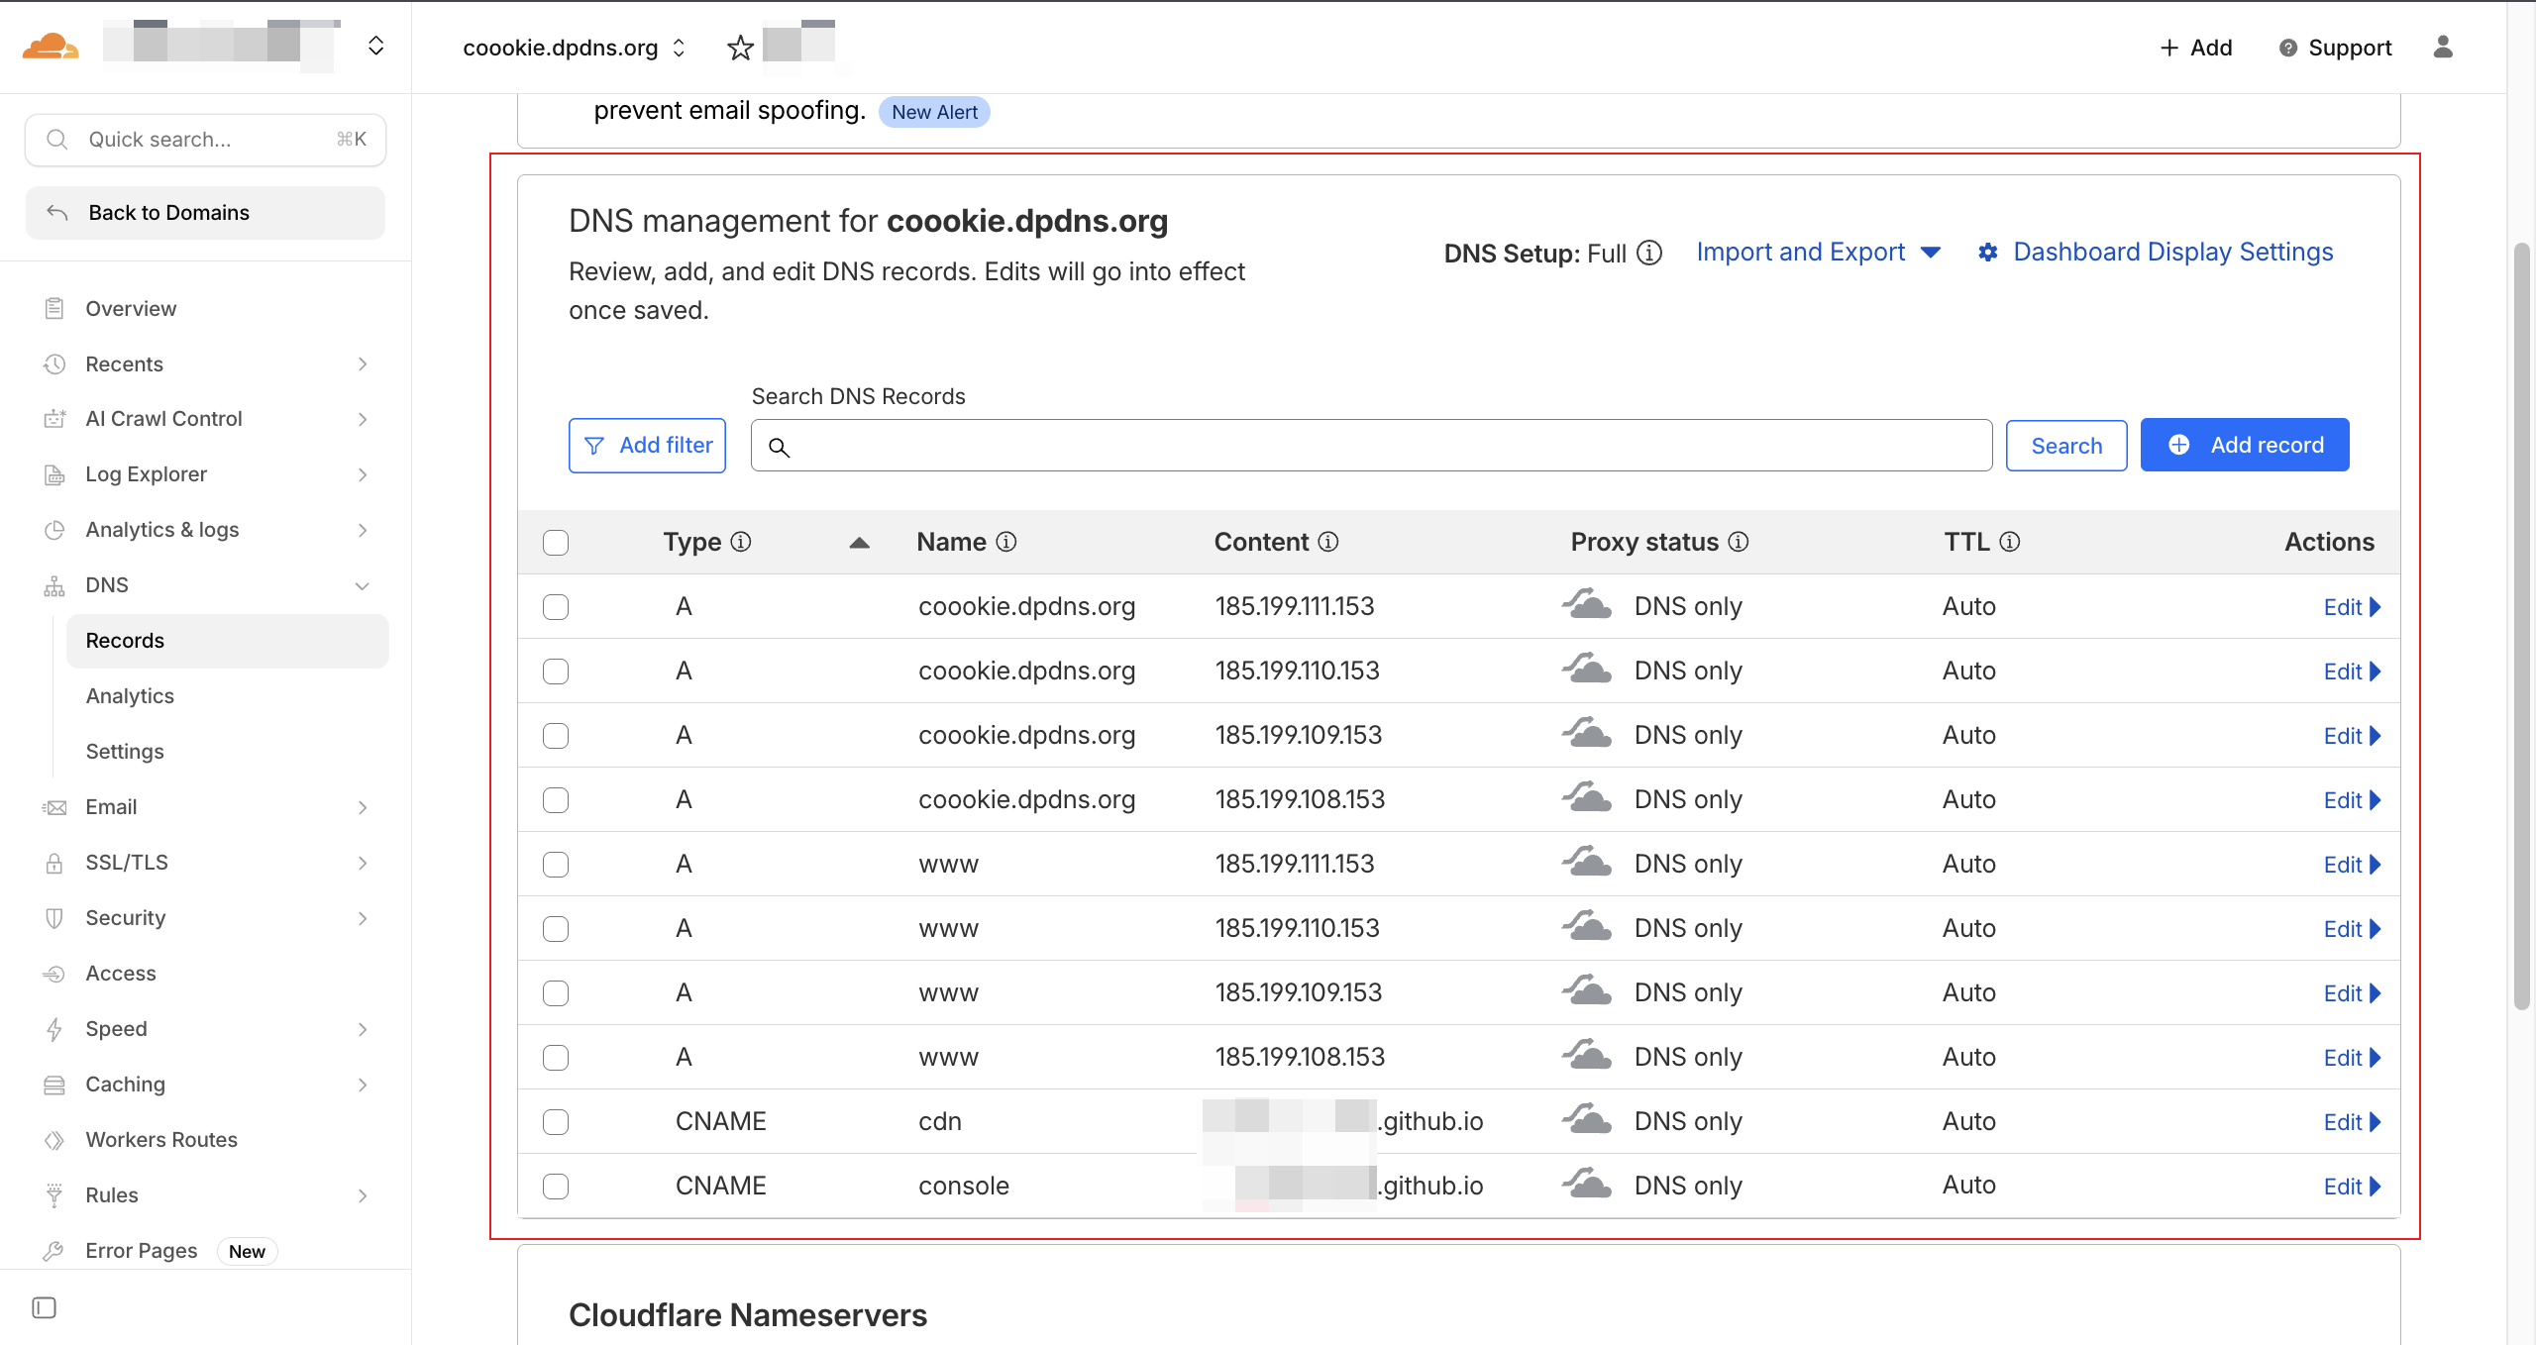Screen dimensions: 2536x1345
Task: Open the user account profile icon
Action: (2443, 48)
